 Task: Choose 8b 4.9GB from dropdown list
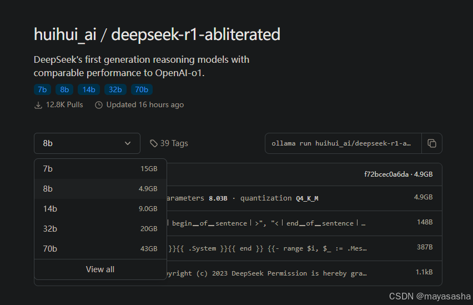point(100,189)
